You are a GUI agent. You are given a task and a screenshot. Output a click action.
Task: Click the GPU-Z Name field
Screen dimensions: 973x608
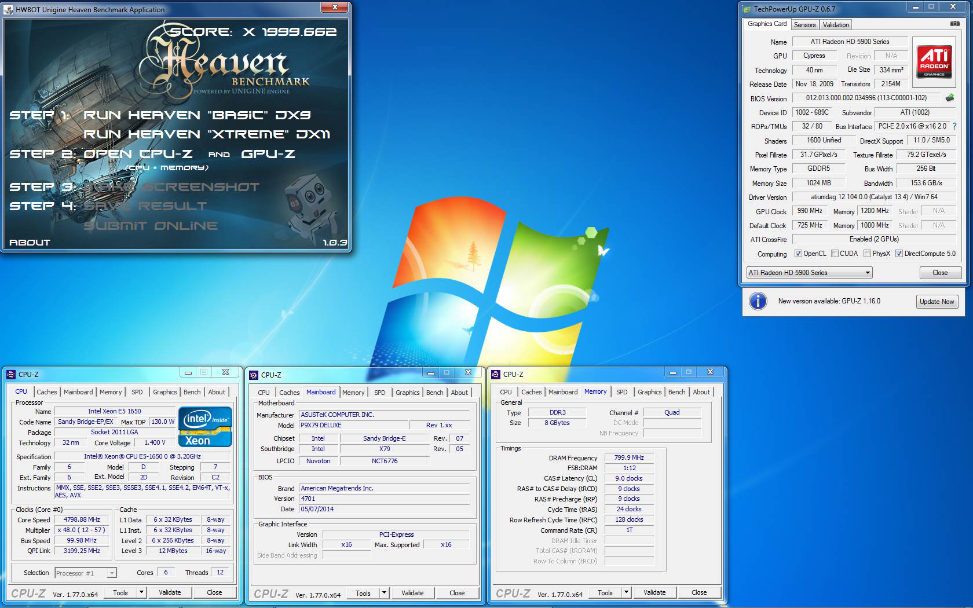point(850,42)
